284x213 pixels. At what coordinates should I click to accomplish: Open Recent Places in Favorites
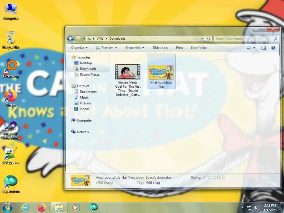[87, 74]
